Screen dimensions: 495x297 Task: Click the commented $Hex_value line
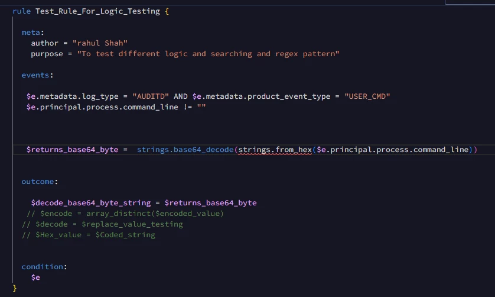(x=89, y=235)
